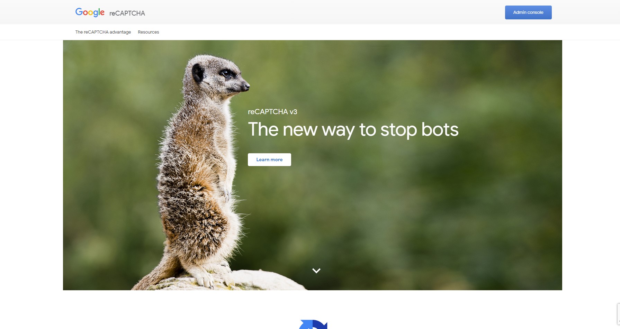620x329 pixels.
Task: Open the Resources menu item
Action: point(149,32)
